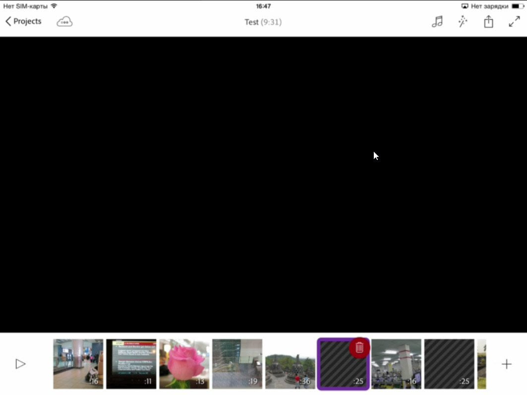Viewport: 527px width, 395px height.
Task: Select the screen text clip labeled :11
Action: tap(131, 364)
